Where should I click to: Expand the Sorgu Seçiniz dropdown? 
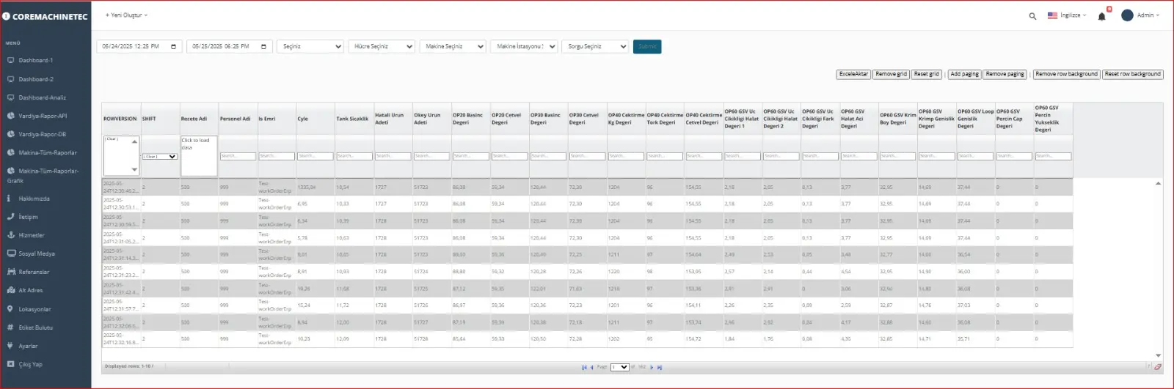coord(595,47)
